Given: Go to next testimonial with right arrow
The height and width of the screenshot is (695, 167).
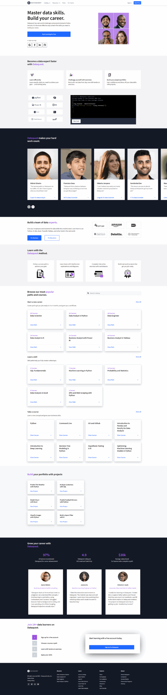Looking at the screenshot, I should (33, 207).
